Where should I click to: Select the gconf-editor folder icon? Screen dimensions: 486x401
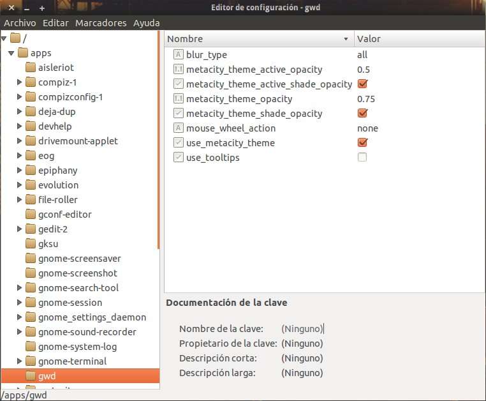tap(31, 215)
